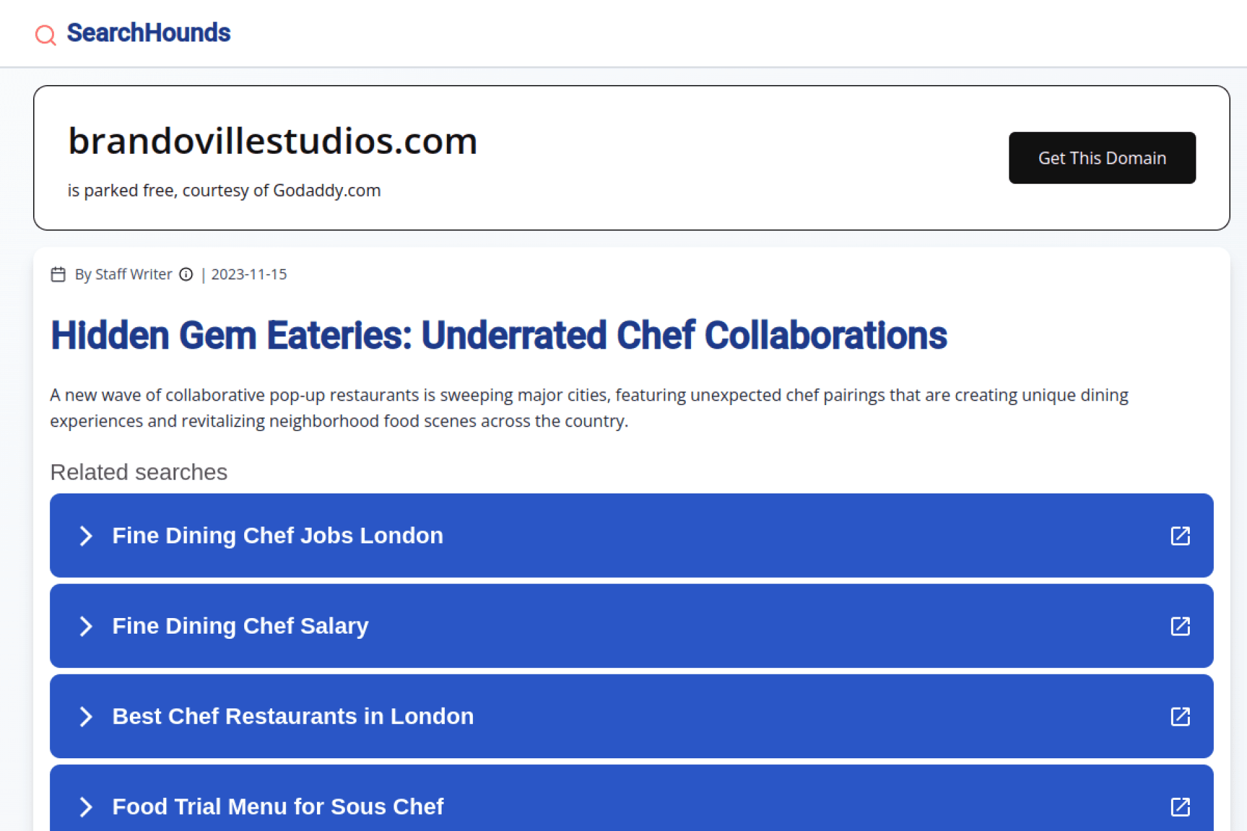Expand chevron beside Fine Dining Chef Jobs London
1247x831 pixels.
pyautogui.click(x=86, y=536)
